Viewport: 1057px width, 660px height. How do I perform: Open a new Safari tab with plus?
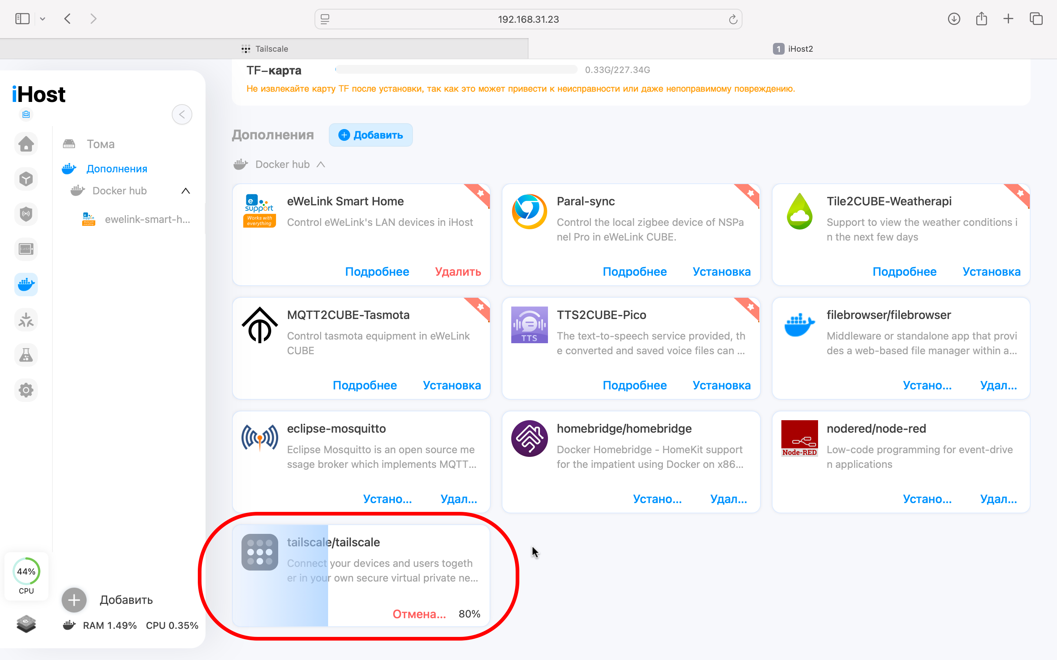click(1008, 19)
